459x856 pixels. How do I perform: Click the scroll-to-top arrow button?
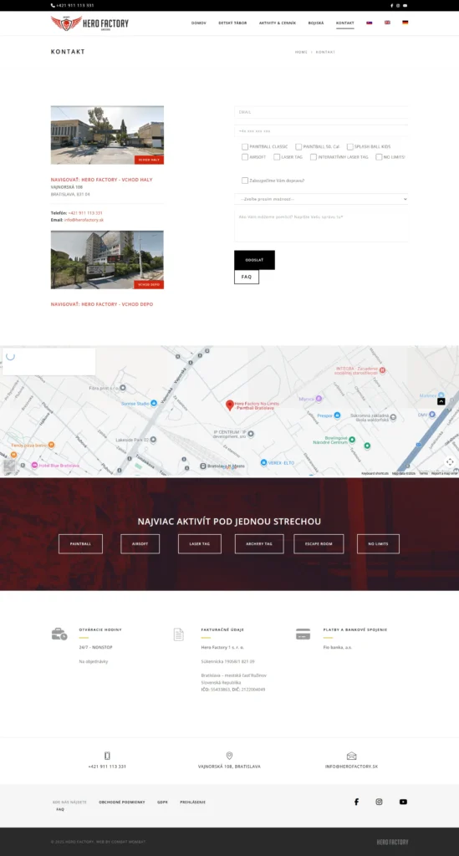click(441, 401)
